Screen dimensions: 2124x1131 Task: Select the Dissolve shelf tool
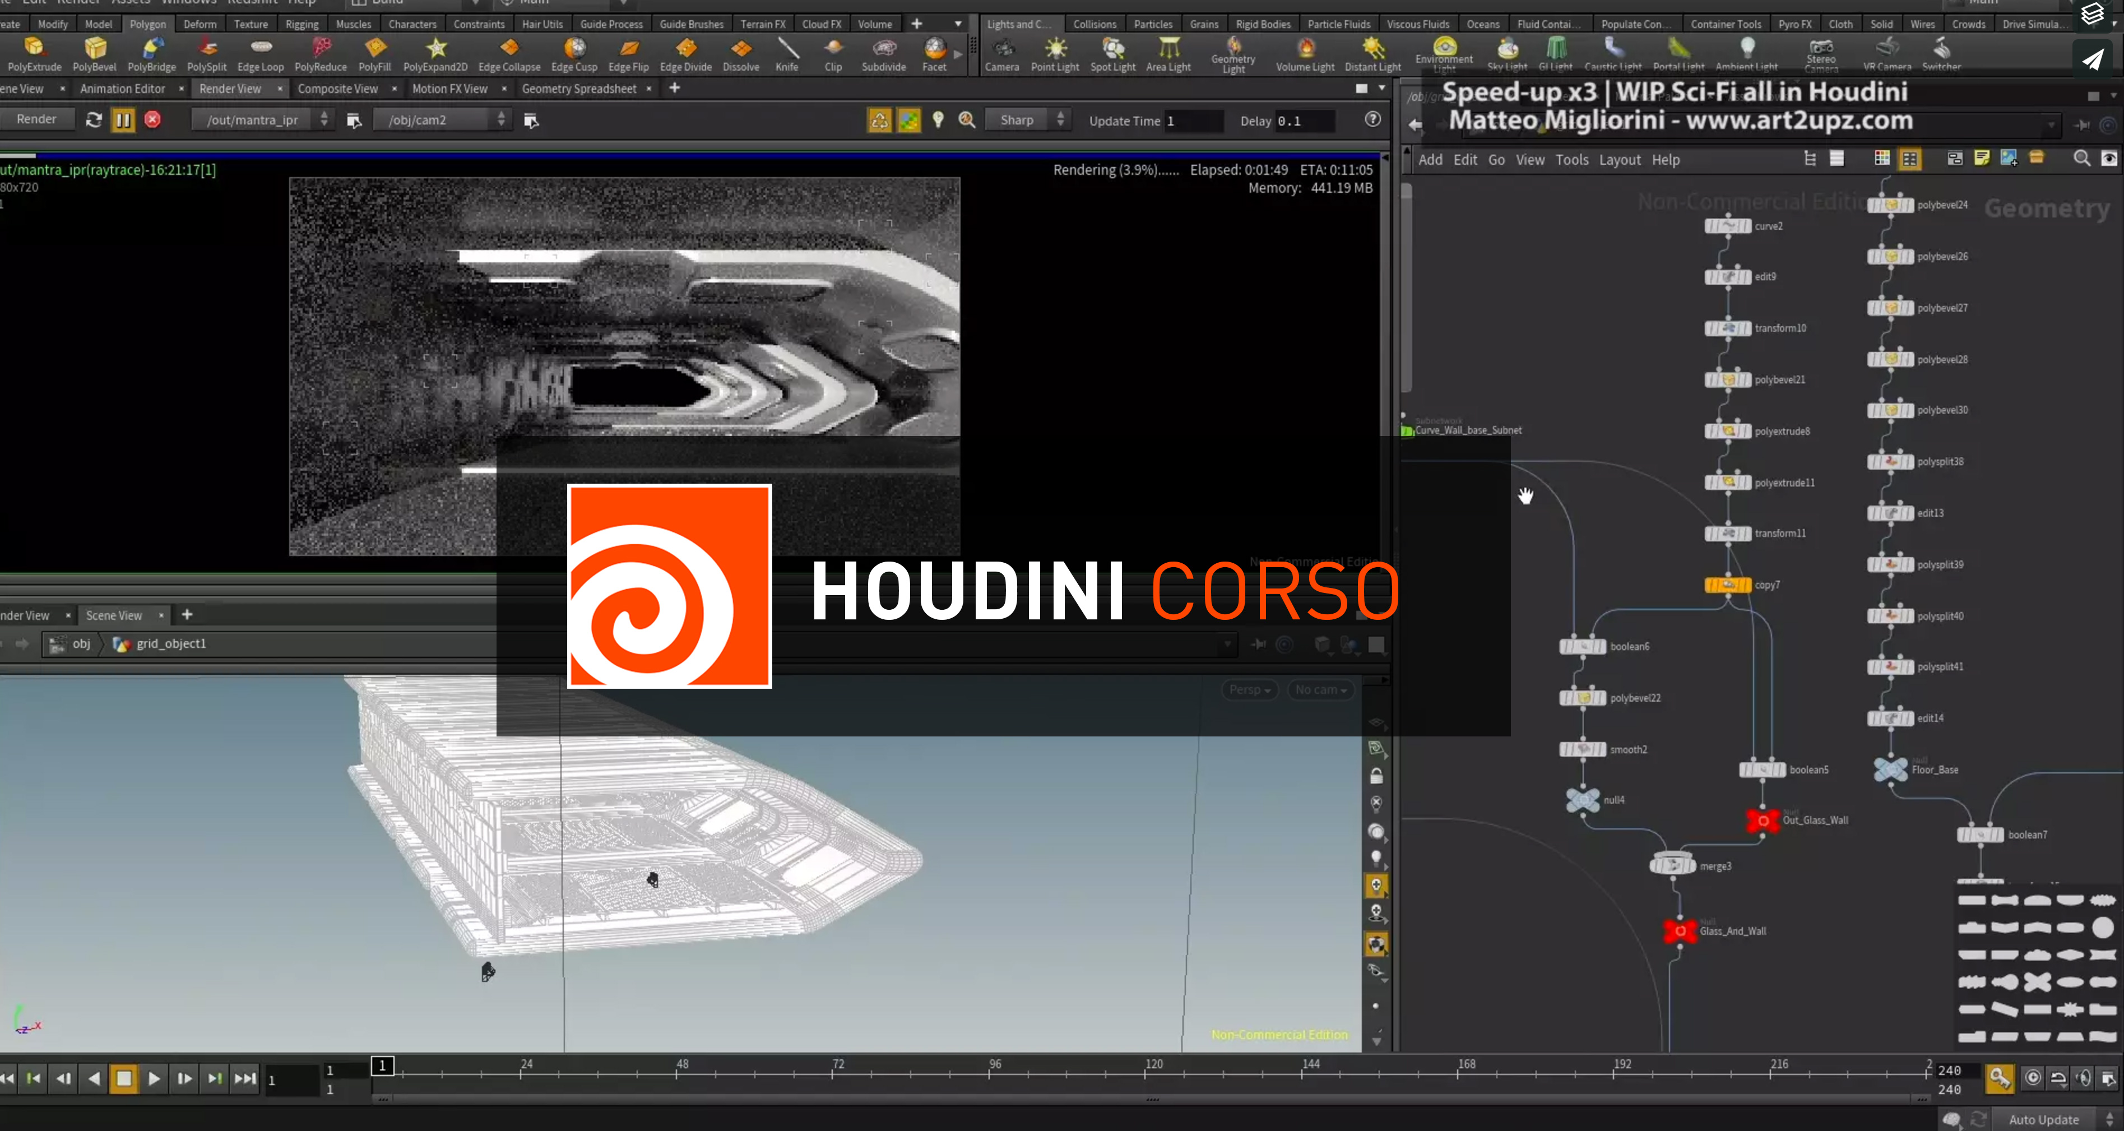point(741,54)
